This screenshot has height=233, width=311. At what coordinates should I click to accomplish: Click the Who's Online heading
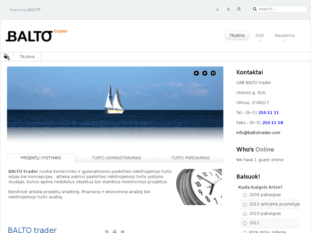coord(255,149)
